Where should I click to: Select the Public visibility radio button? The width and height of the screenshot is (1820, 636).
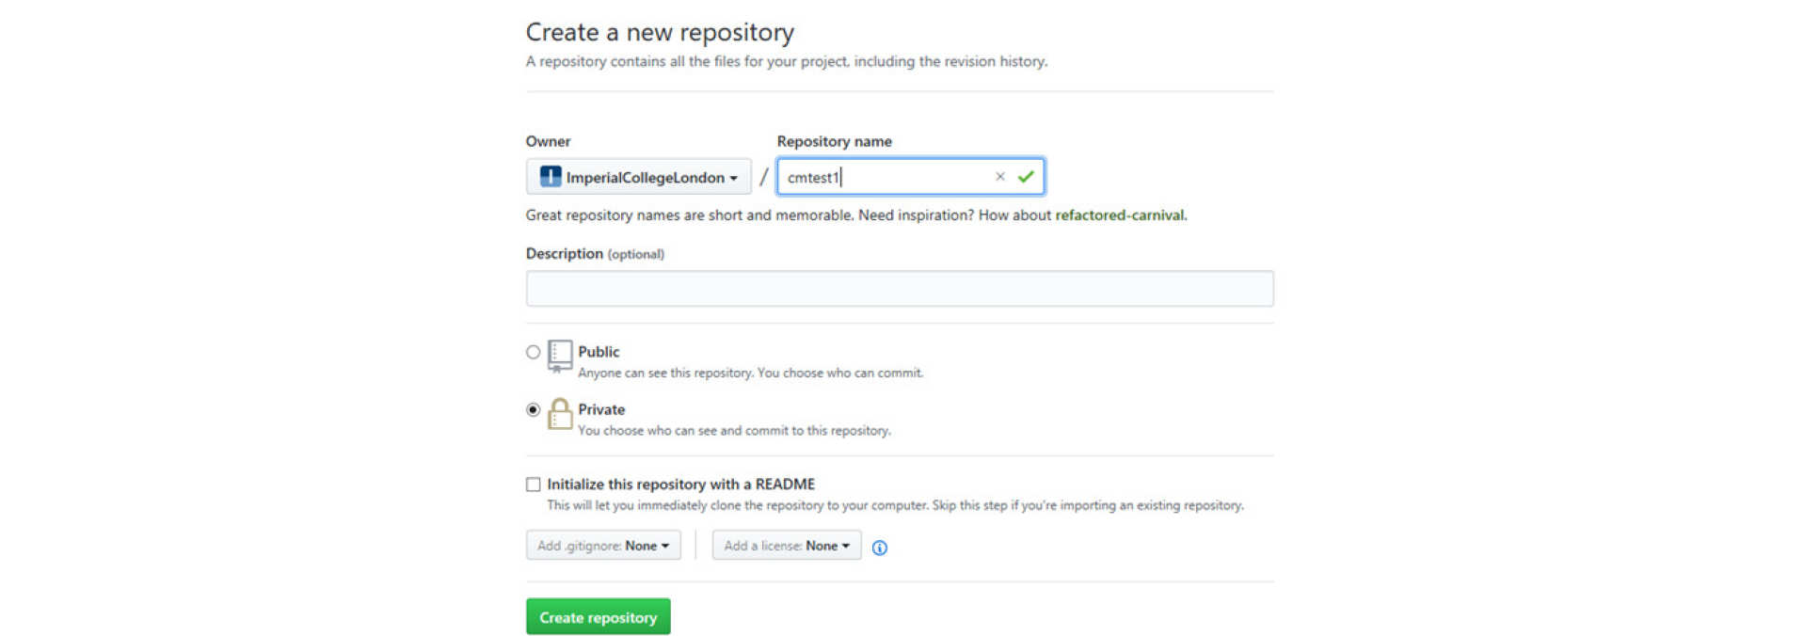[534, 352]
